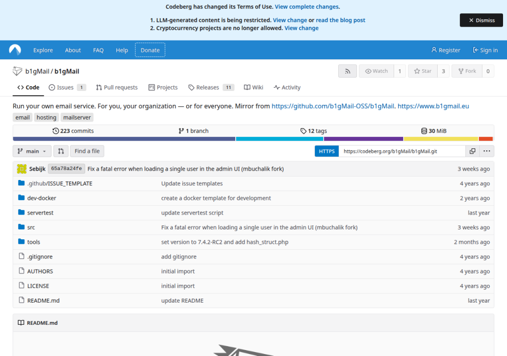Click Sebijk's user avatar
The height and width of the screenshot is (356, 507).
click(22, 169)
